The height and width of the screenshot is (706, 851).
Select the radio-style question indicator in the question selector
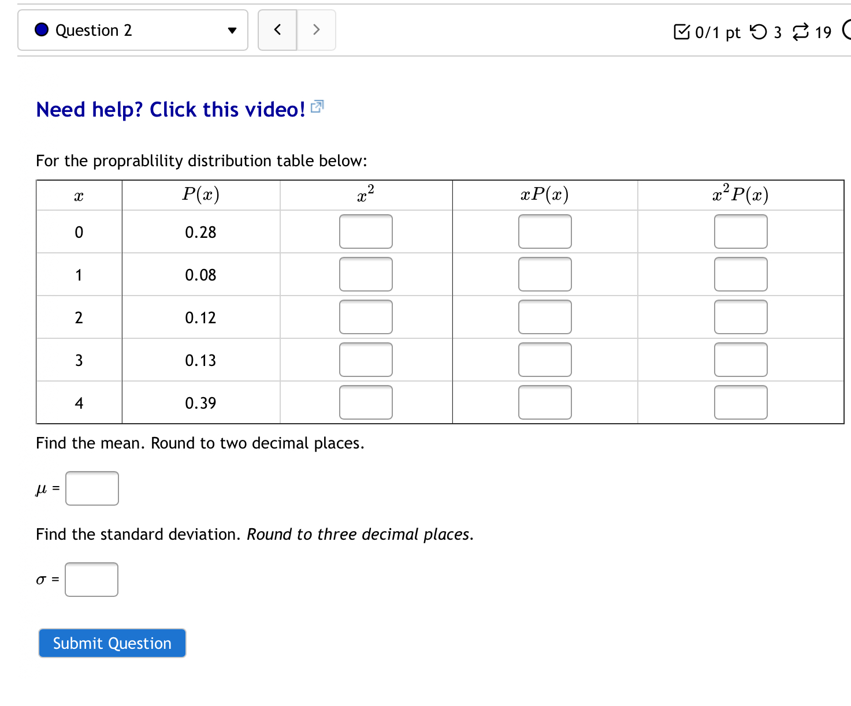(x=40, y=29)
